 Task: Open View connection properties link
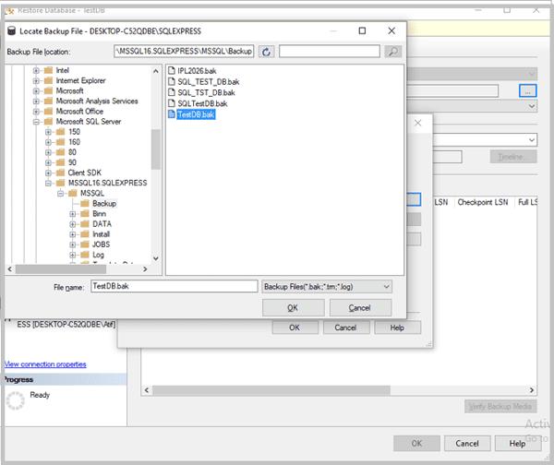coord(45,364)
